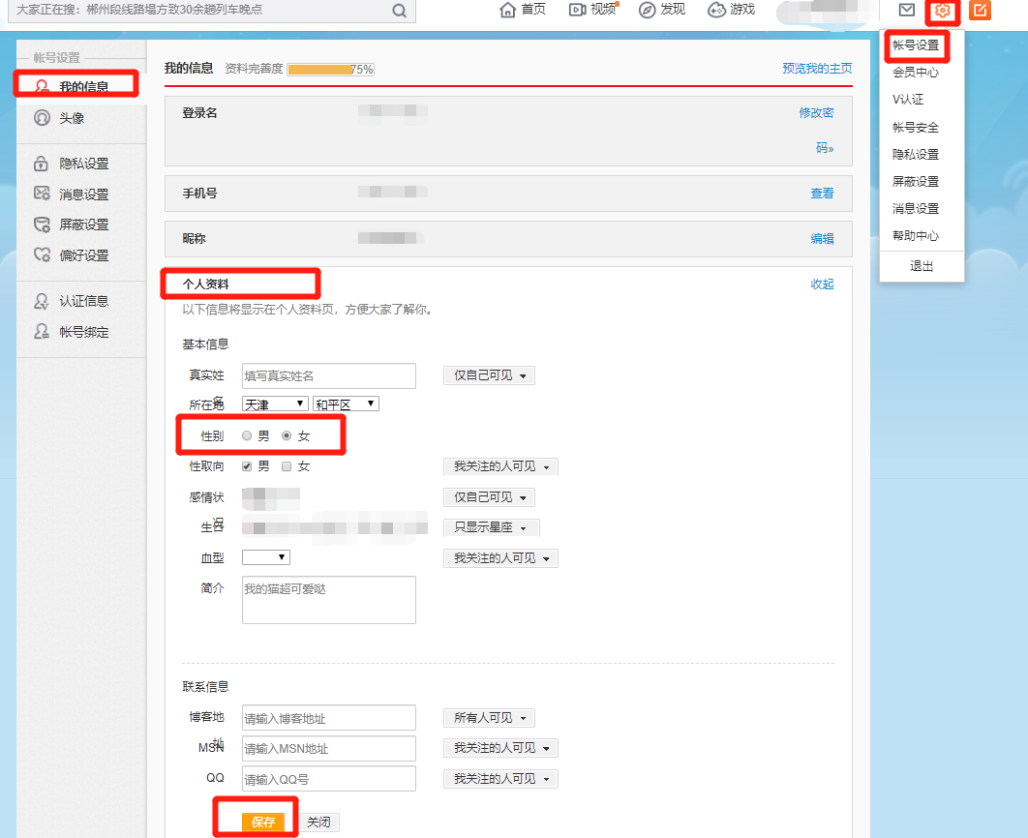Image resolution: width=1028 pixels, height=838 pixels.
Task: Click the compose post icon
Action: coord(981,12)
